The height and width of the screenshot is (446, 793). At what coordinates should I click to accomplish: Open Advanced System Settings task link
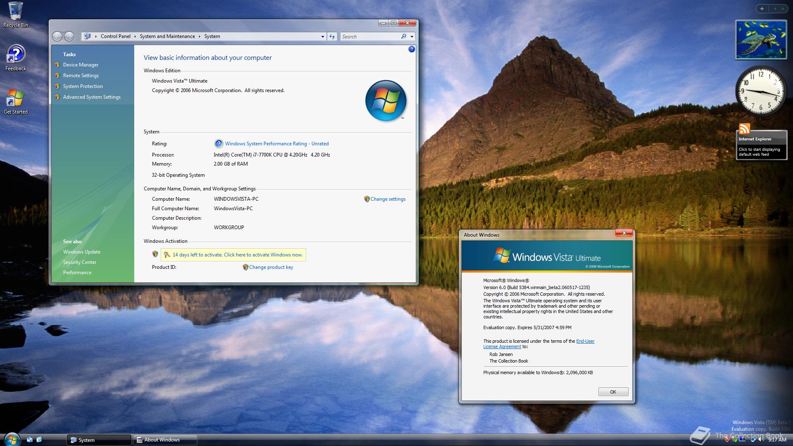pyautogui.click(x=92, y=97)
